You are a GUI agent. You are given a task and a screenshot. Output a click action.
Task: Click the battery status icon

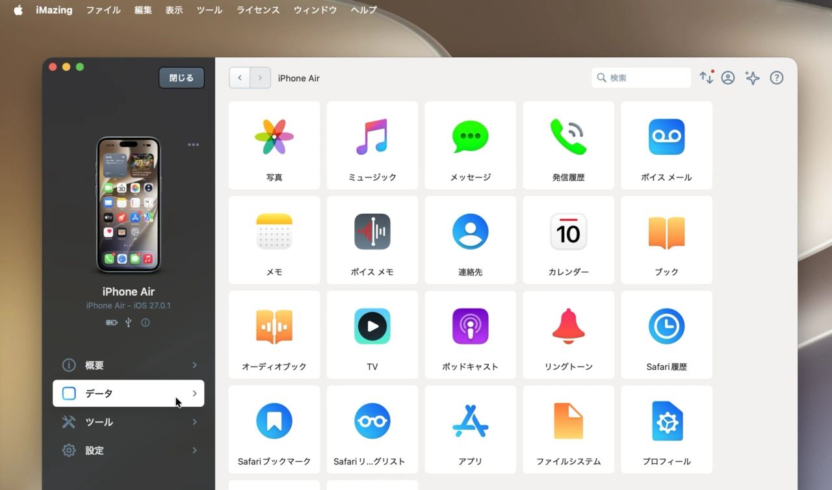coord(112,322)
